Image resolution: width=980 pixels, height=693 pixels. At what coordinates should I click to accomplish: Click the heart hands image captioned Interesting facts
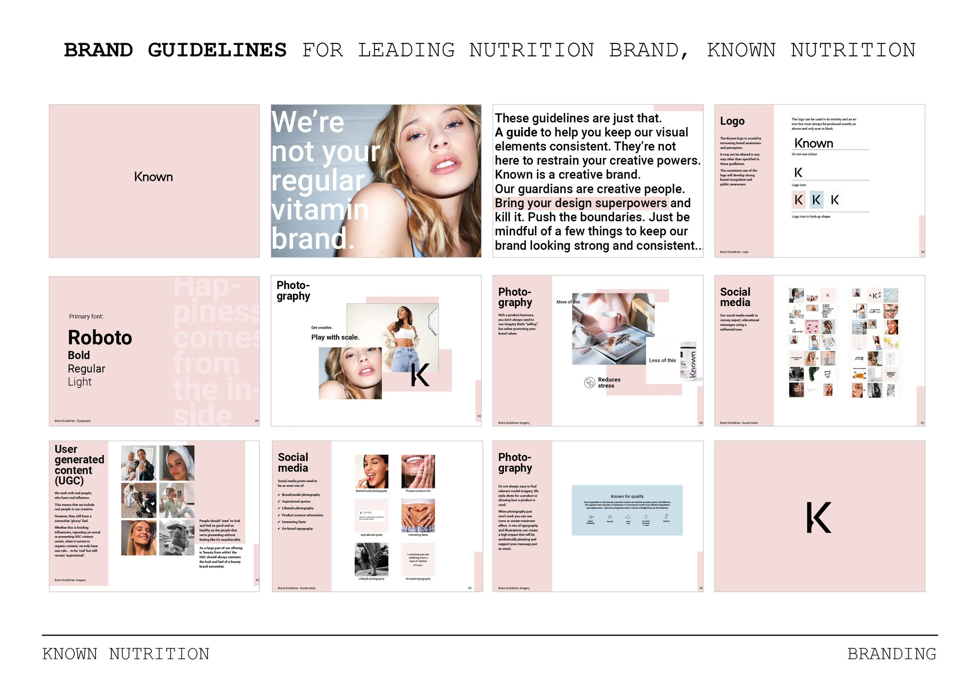pyautogui.click(x=418, y=515)
